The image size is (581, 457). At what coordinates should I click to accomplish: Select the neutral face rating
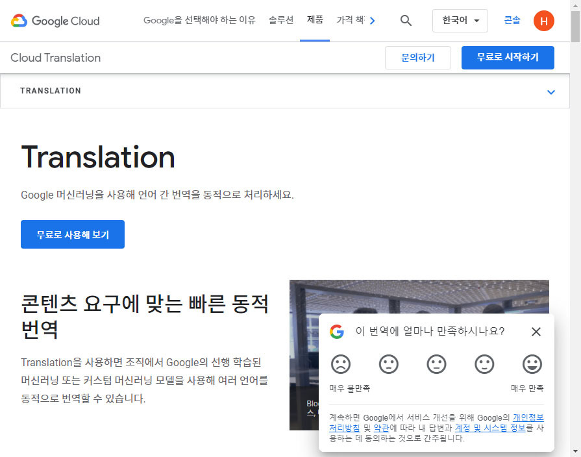[x=436, y=364]
